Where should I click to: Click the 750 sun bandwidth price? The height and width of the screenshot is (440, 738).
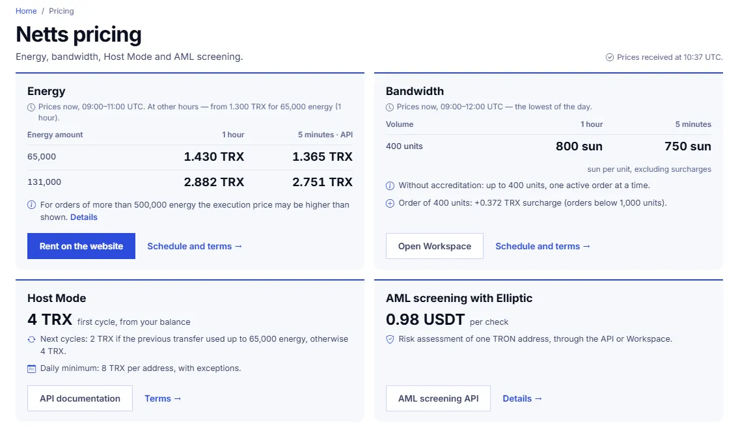pos(688,146)
